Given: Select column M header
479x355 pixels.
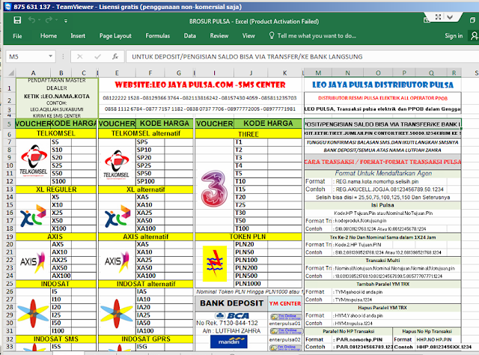Looking at the screenshot, I should coord(318,73).
